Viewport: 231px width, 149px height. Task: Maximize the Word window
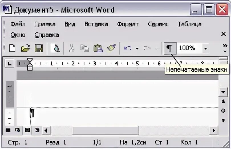209,10
